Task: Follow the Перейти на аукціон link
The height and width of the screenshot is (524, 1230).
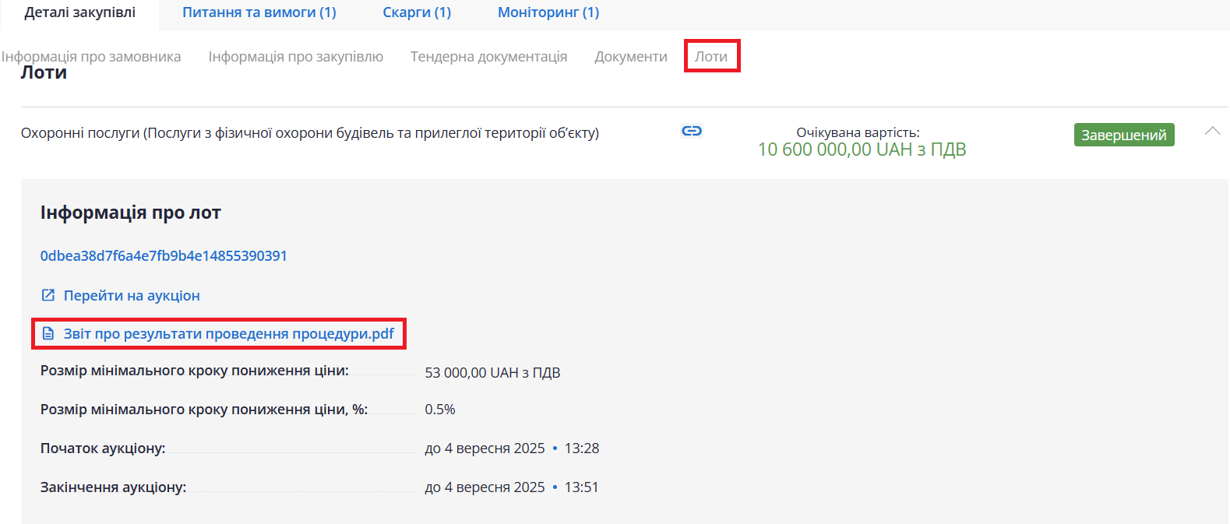Action: click(132, 295)
